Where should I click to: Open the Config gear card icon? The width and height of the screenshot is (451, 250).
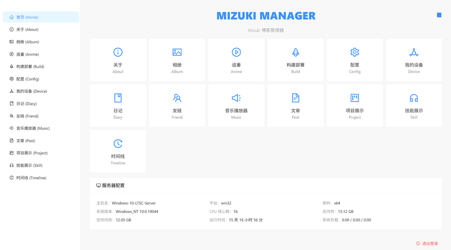(355, 52)
